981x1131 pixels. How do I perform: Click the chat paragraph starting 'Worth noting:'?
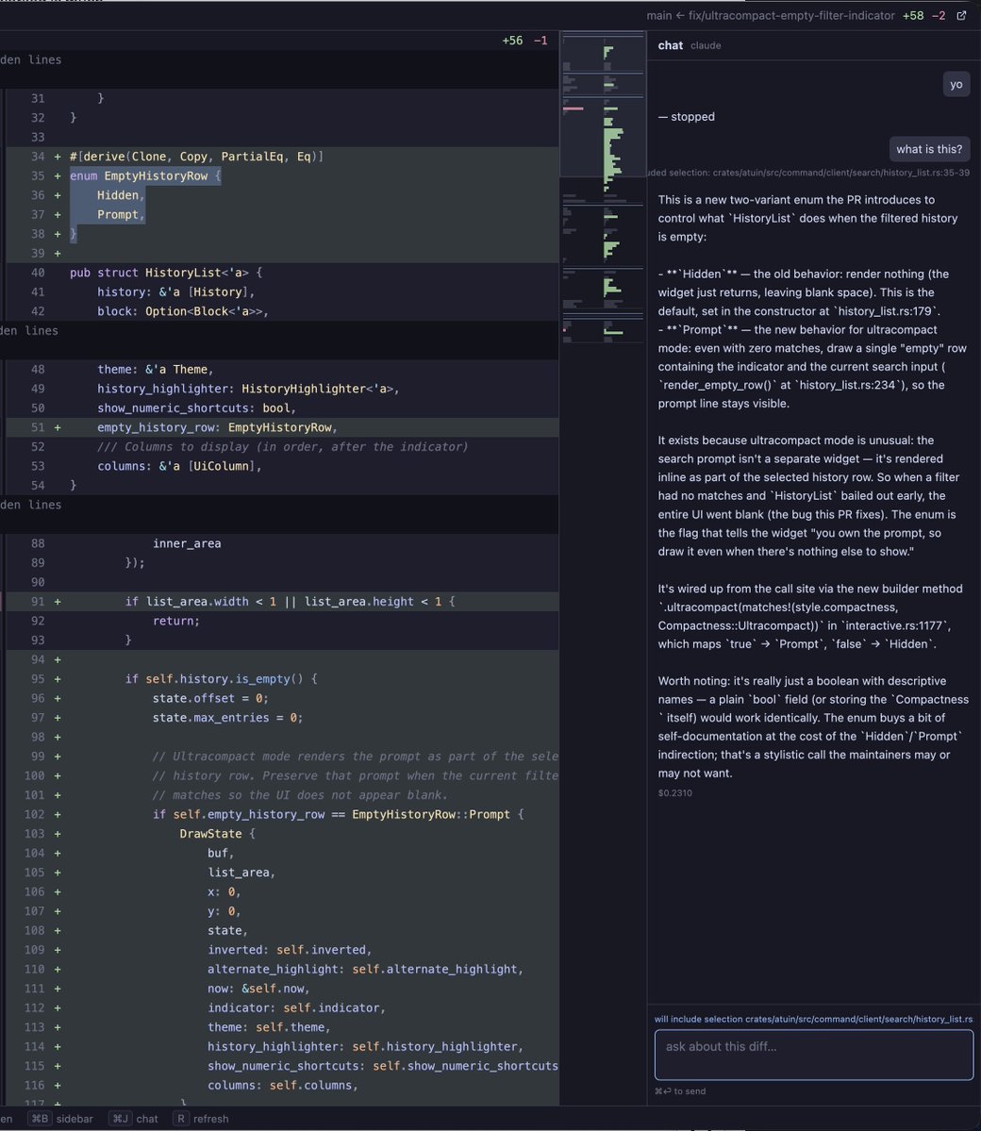tap(814, 727)
